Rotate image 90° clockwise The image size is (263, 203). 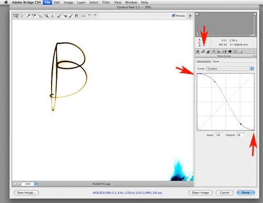click(95, 16)
